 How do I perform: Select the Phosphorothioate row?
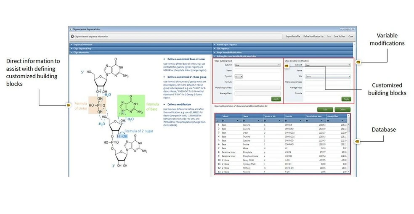[281, 156]
